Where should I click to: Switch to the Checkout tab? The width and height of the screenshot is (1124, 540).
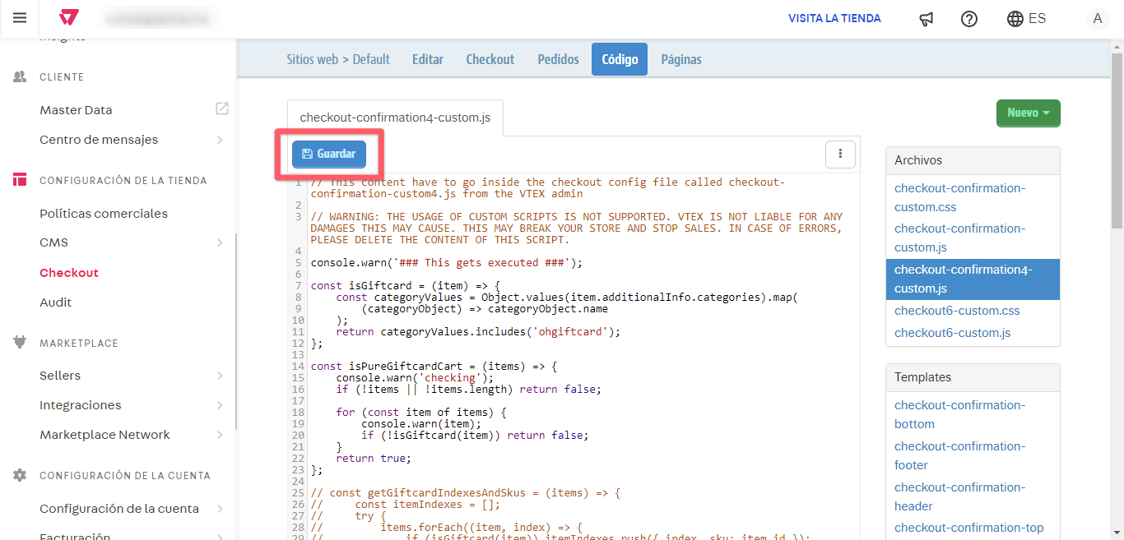[490, 59]
